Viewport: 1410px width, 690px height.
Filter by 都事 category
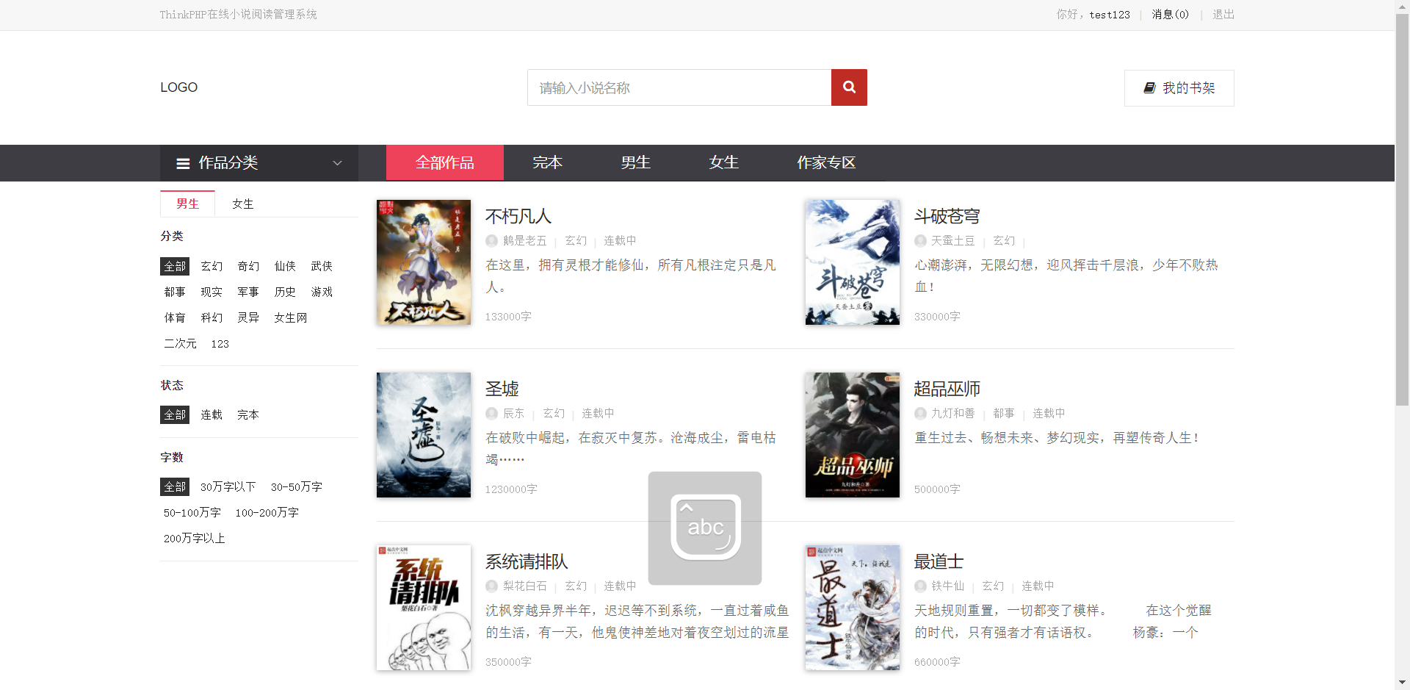pyautogui.click(x=175, y=292)
